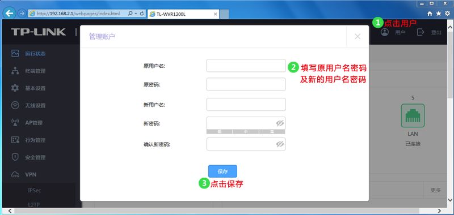Open 运行状态 in sidebar menu

(35, 54)
